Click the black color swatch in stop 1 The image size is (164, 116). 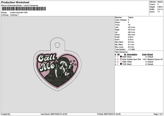121,57
